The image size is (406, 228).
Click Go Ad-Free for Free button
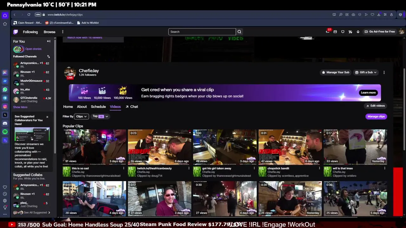point(380,32)
